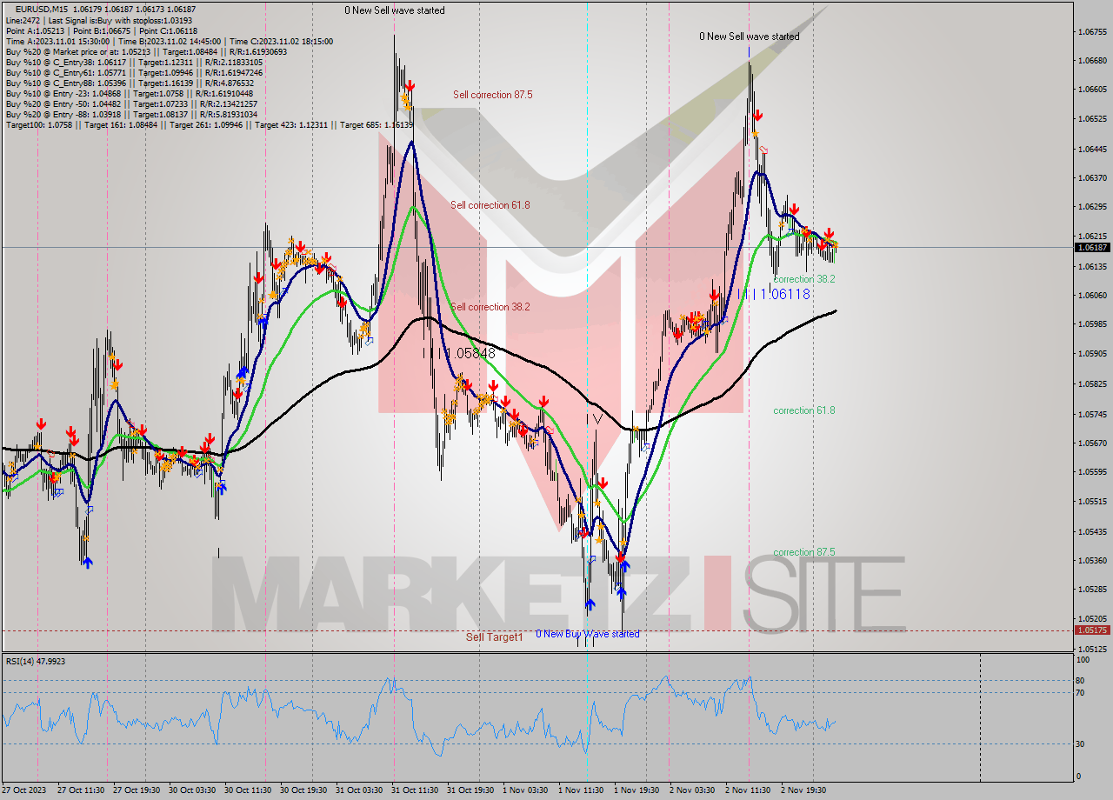Click the '2 Nov 19:30' time axis label
The height and width of the screenshot is (800, 1113).
coord(803,790)
